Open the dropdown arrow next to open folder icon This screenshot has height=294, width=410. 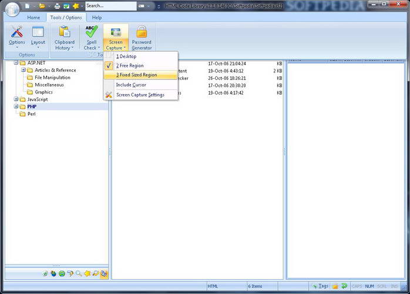[x=49, y=6]
